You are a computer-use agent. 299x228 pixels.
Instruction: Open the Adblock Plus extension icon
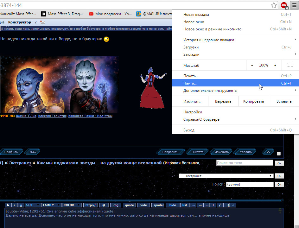[284, 5]
